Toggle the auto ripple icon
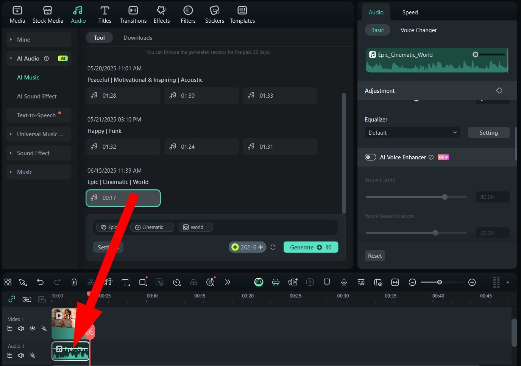The height and width of the screenshot is (366, 521). (x=27, y=299)
